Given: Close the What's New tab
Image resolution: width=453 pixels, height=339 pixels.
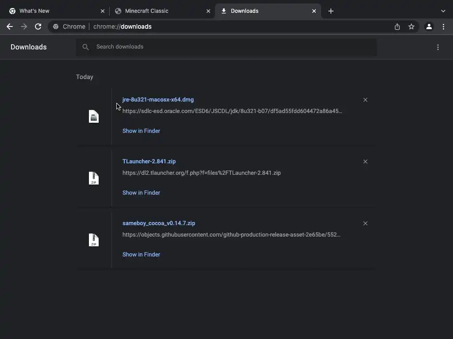Looking at the screenshot, I should tap(103, 11).
